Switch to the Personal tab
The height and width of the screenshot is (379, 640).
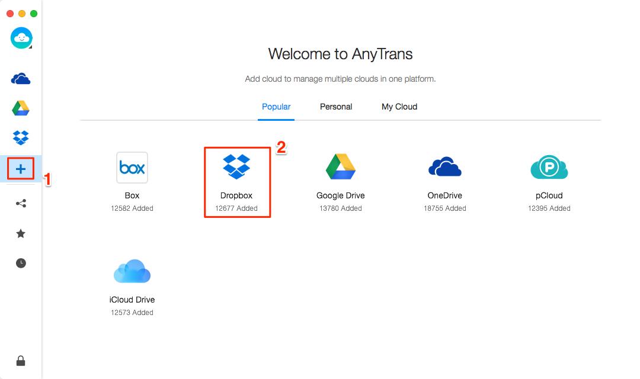pyautogui.click(x=336, y=107)
